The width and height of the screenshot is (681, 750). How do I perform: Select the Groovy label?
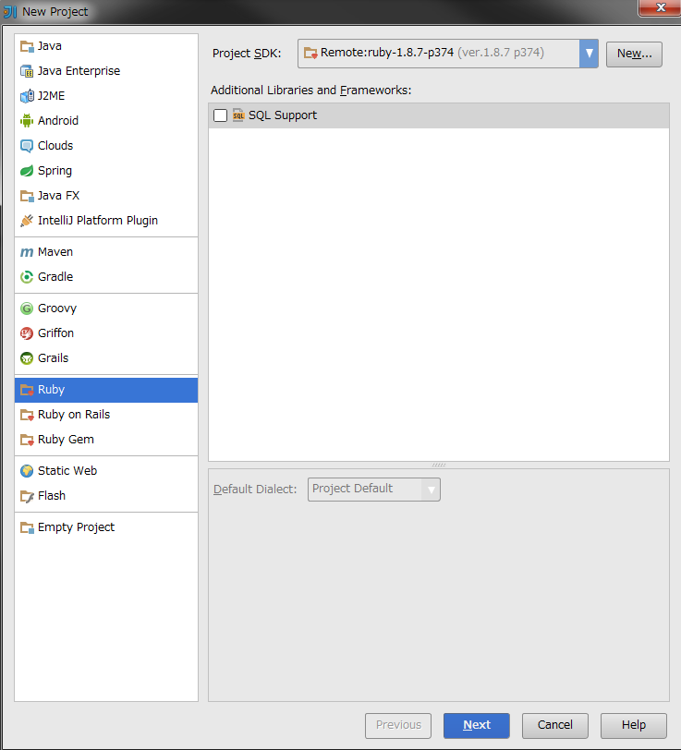coord(57,308)
